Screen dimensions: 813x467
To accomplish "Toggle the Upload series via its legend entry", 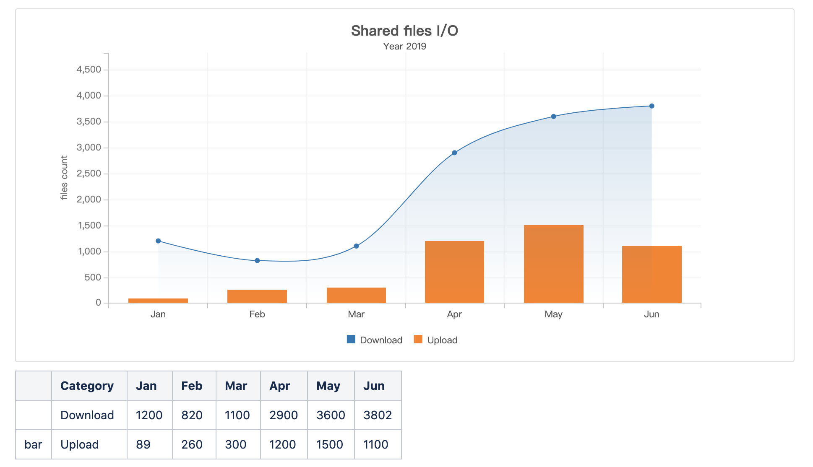I will (x=442, y=340).
